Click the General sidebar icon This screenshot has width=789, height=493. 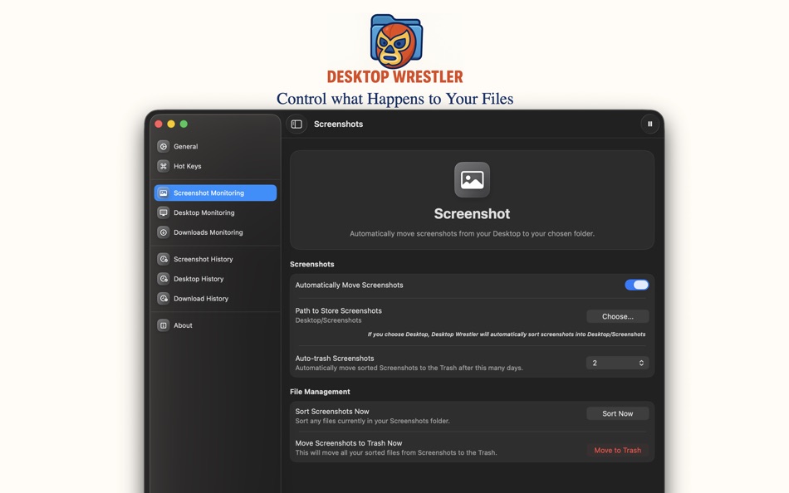tap(163, 146)
